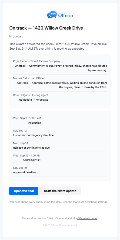Click the Appraisal deadline entry on Sep 19
Screen dimensions: 120x240
(x=60, y=170)
